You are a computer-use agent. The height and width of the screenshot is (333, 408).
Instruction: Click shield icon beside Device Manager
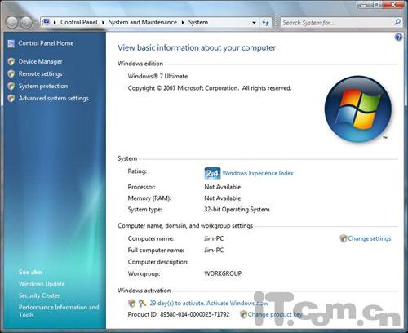[11, 61]
